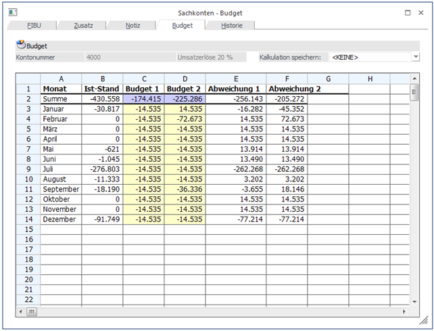
Task: Click the Ist-Stand Dezember value cell
Action: pos(102,220)
